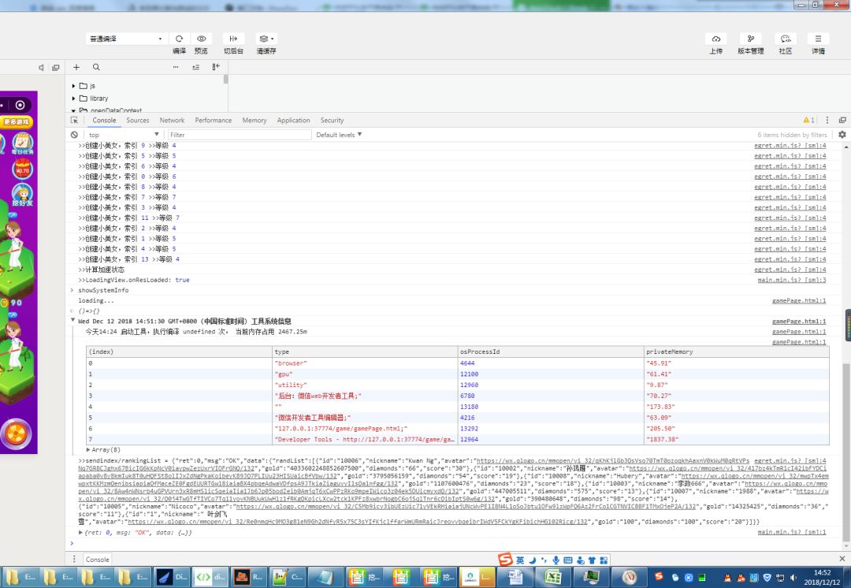
Task: Click the DevTools more options vertical dots
Action: click(x=827, y=120)
